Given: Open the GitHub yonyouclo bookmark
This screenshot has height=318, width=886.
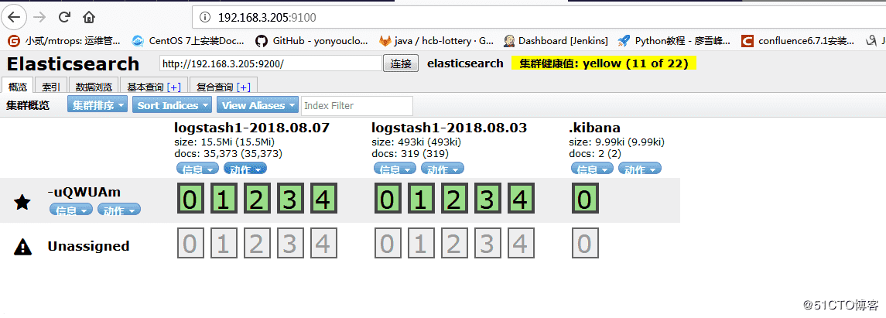Looking at the screenshot, I should point(311,41).
